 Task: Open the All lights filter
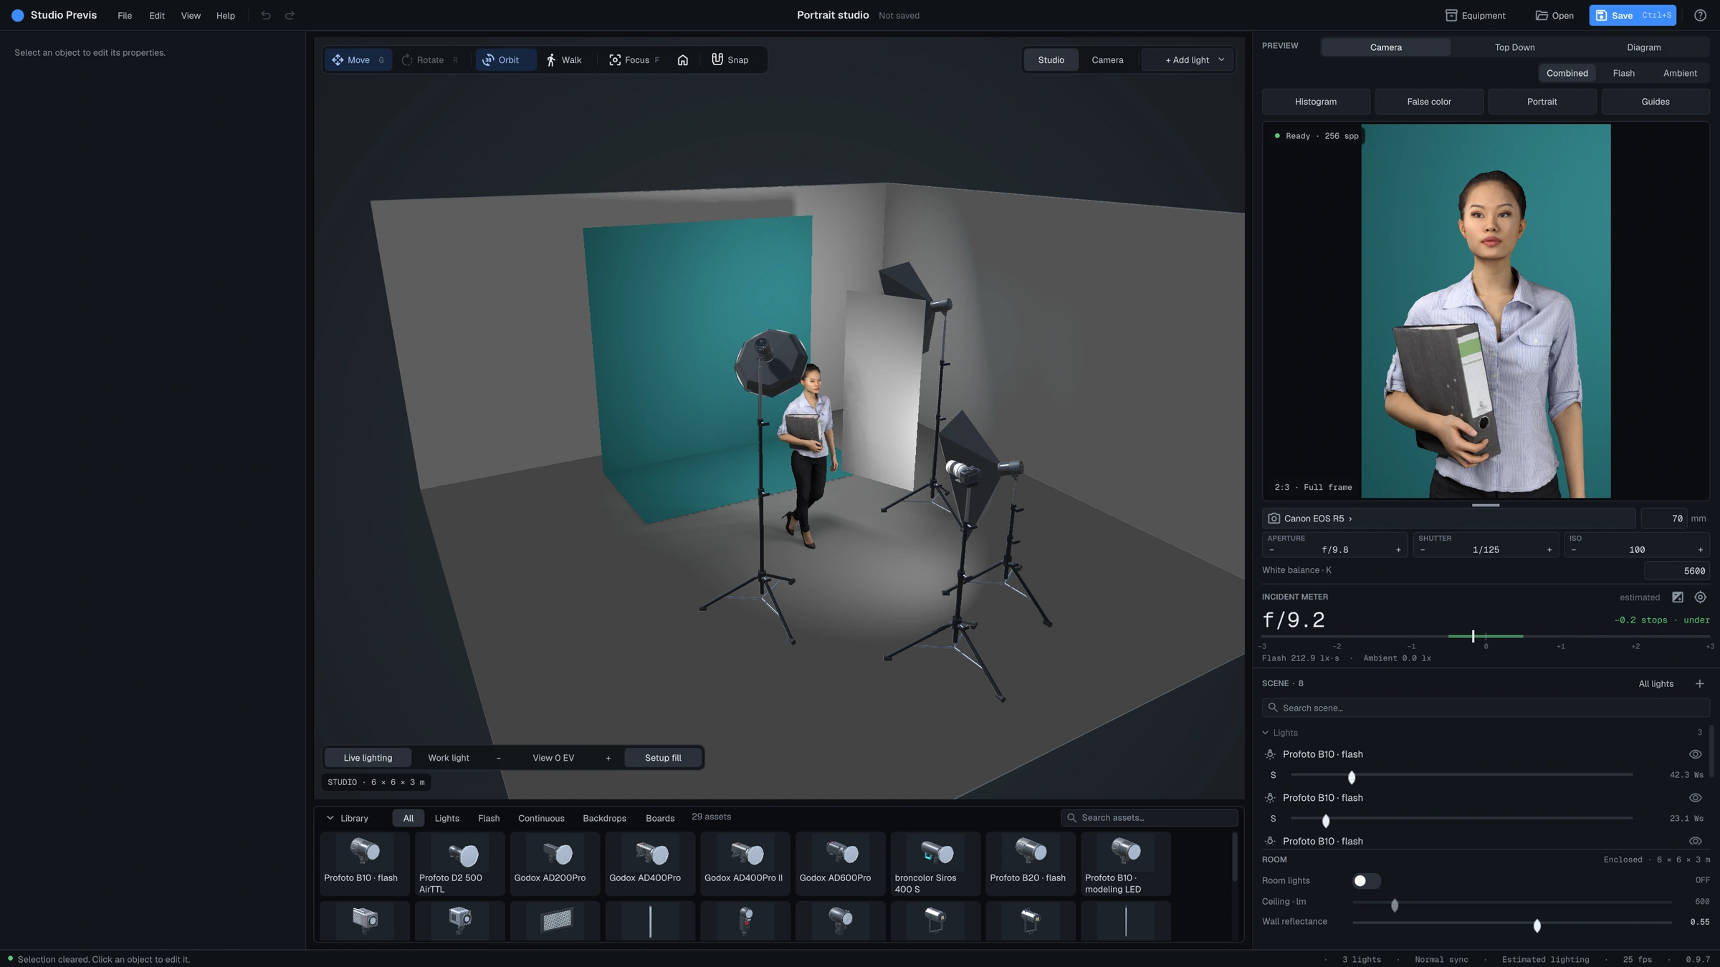pyautogui.click(x=1656, y=684)
